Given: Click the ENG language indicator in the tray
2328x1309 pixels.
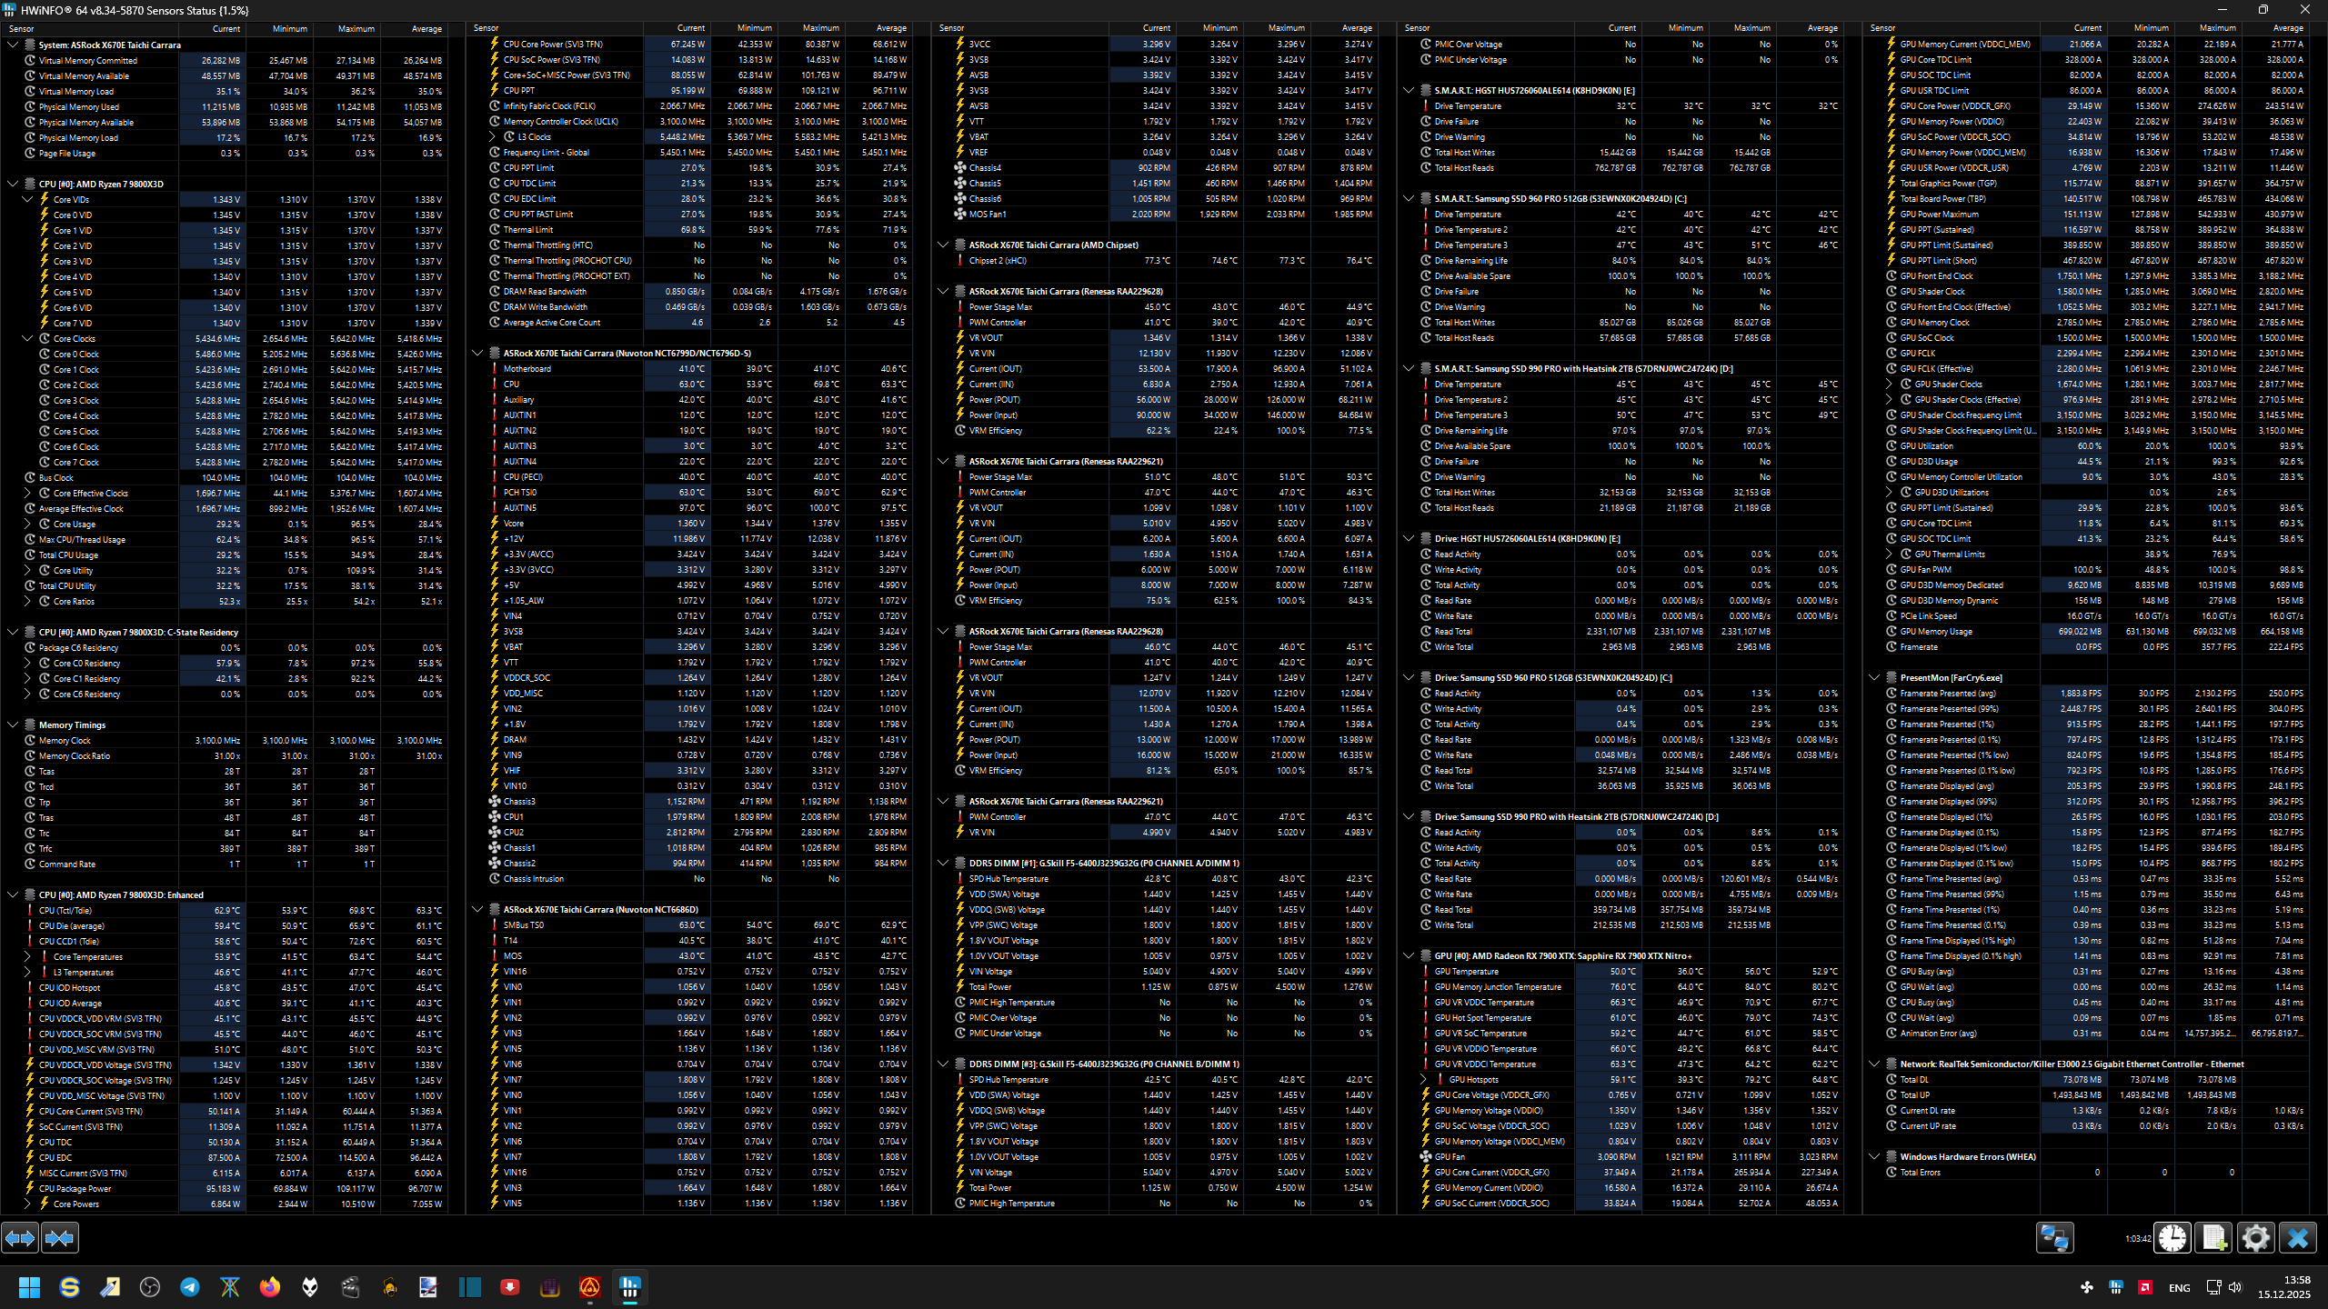Looking at the screenshot, I should (x=2179, y=1287).
